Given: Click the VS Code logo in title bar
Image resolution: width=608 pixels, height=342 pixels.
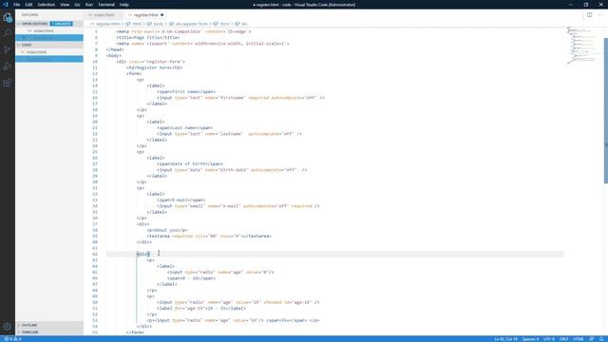Looking at the screenshot, I should click(5, 5).
